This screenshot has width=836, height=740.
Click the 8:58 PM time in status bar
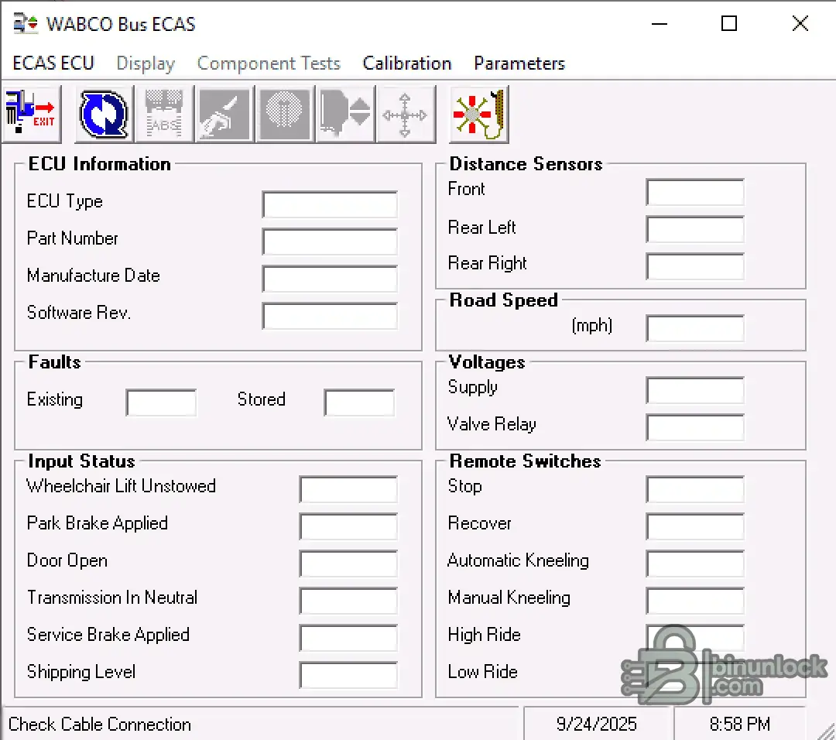[739, 724]
